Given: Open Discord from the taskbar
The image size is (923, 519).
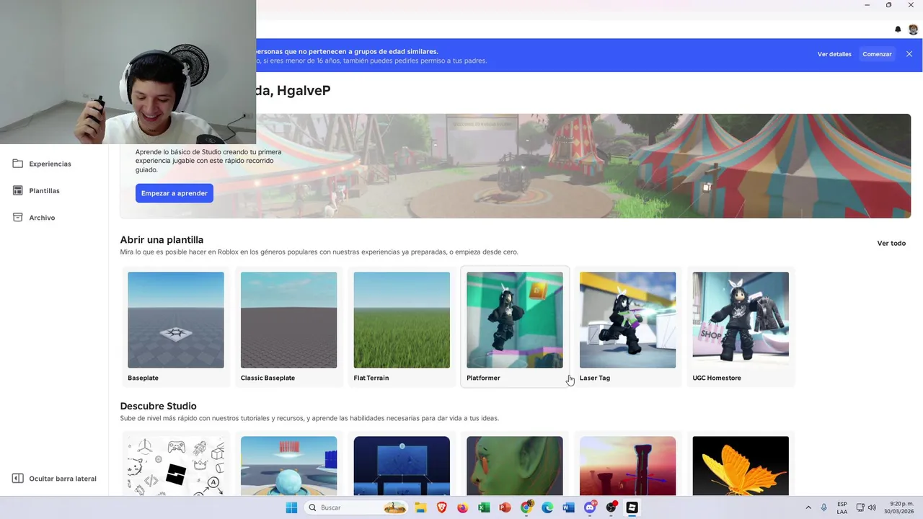Looking at the screenshot, I should point(590,507).
